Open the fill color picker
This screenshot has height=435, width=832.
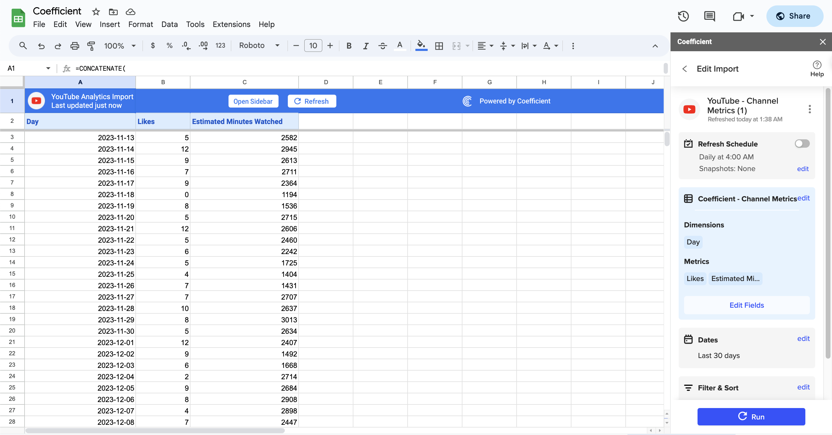tap(421, 46)
